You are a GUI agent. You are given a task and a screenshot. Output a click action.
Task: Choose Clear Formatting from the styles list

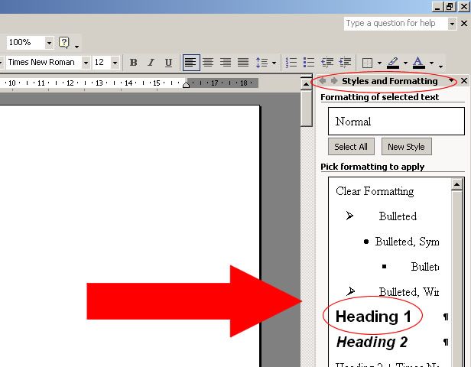pyautogui.click(x=375, y=191)
